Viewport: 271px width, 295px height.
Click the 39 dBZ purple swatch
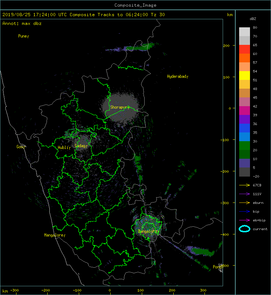coord(244,119)
